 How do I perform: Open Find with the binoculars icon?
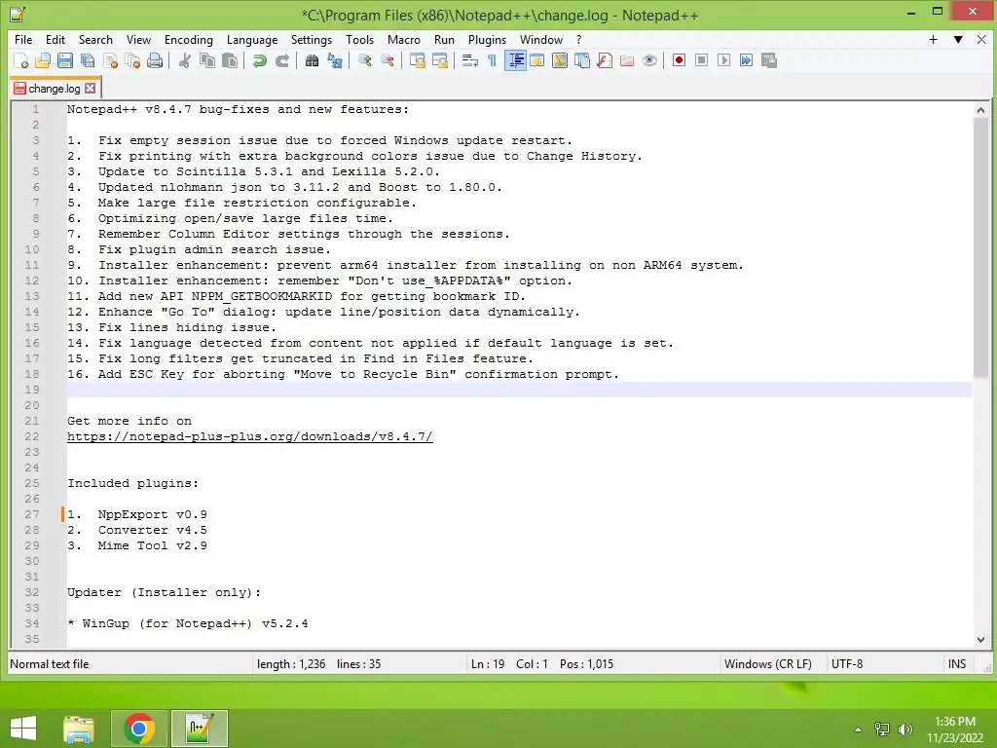(x=312, y=60)
